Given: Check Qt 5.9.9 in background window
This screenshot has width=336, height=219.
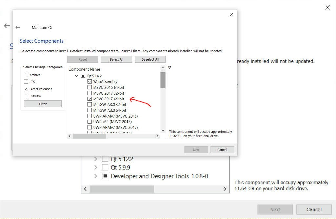Looking at the screenshot, I should [x=105, y=167].
